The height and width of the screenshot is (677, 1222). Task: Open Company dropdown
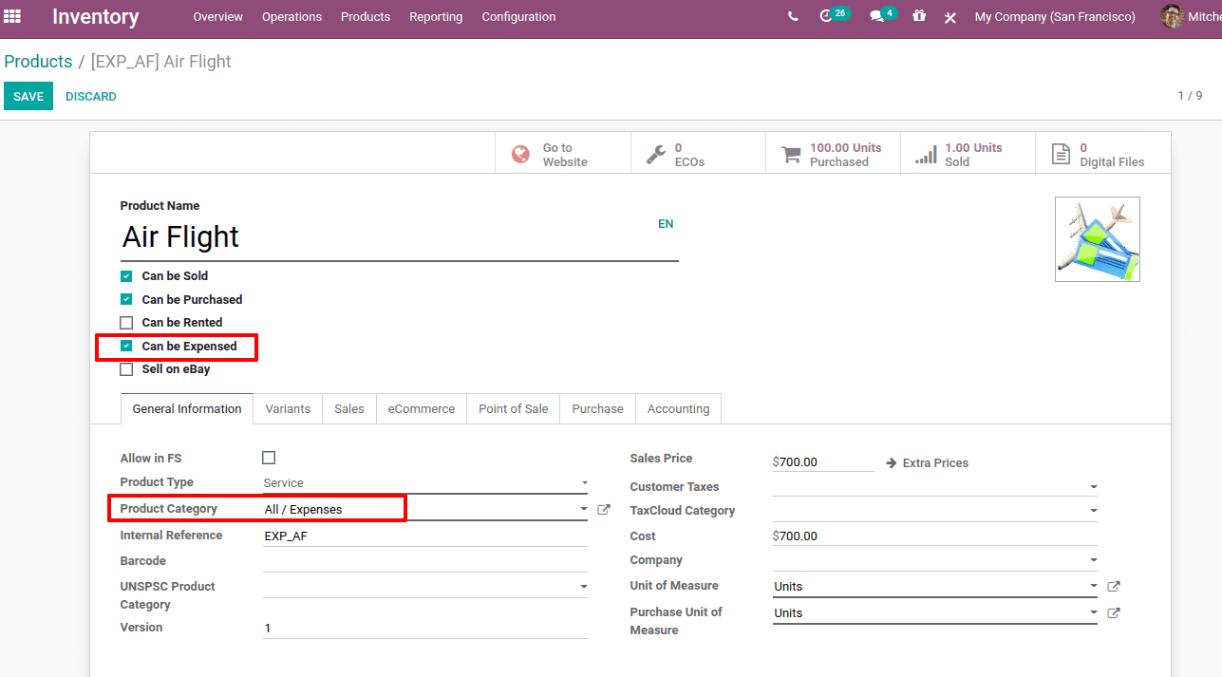[x=935, y=560]
